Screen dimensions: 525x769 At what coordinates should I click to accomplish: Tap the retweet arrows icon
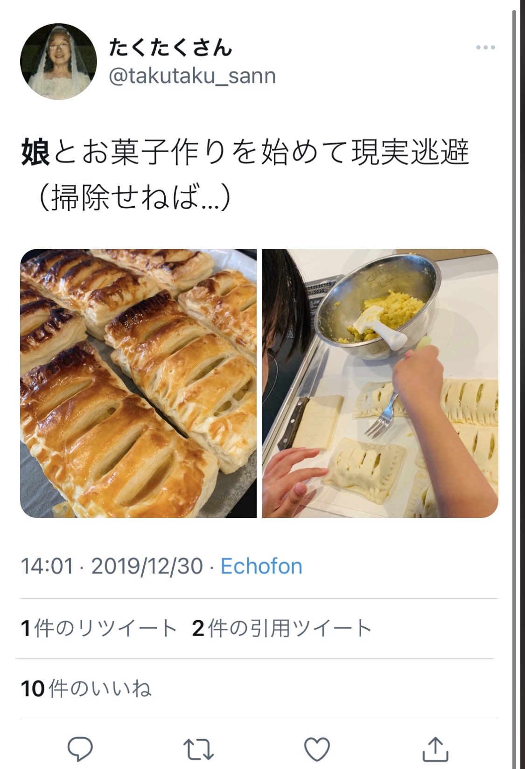198,749
